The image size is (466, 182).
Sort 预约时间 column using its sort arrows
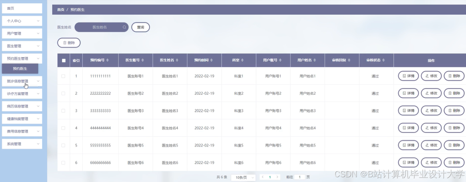[211, 60]
